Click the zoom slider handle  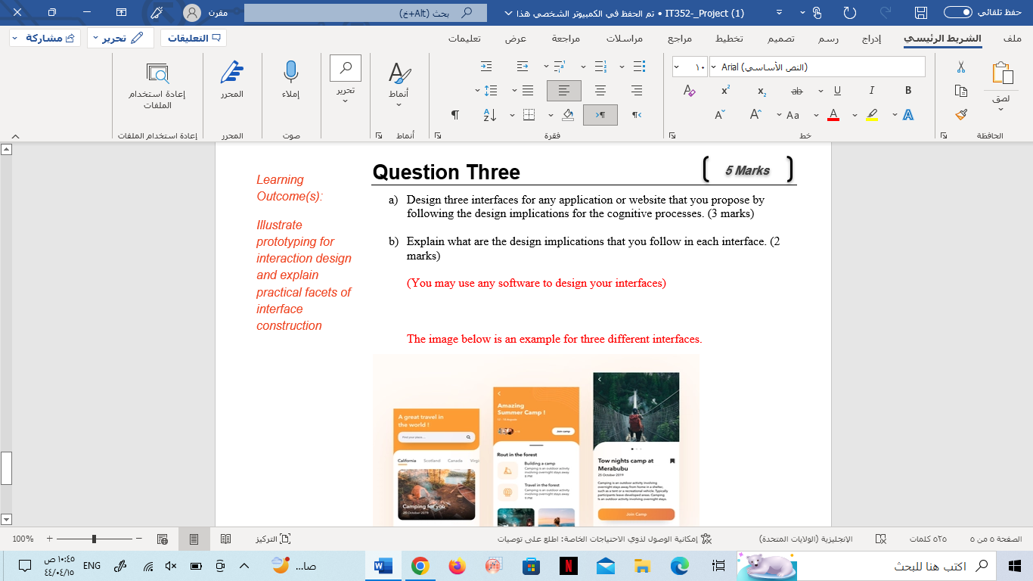click(94, 539)
